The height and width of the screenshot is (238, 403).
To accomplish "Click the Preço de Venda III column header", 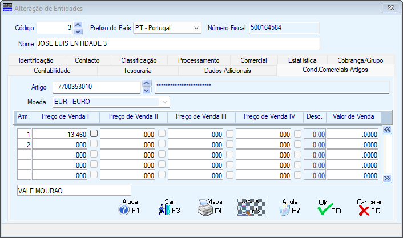I will tap(201, 116).
